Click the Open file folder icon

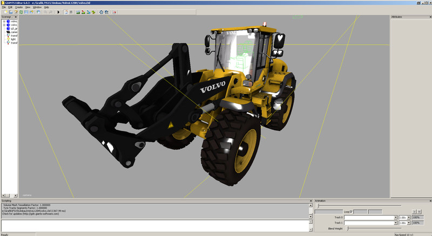click(11, 12)
